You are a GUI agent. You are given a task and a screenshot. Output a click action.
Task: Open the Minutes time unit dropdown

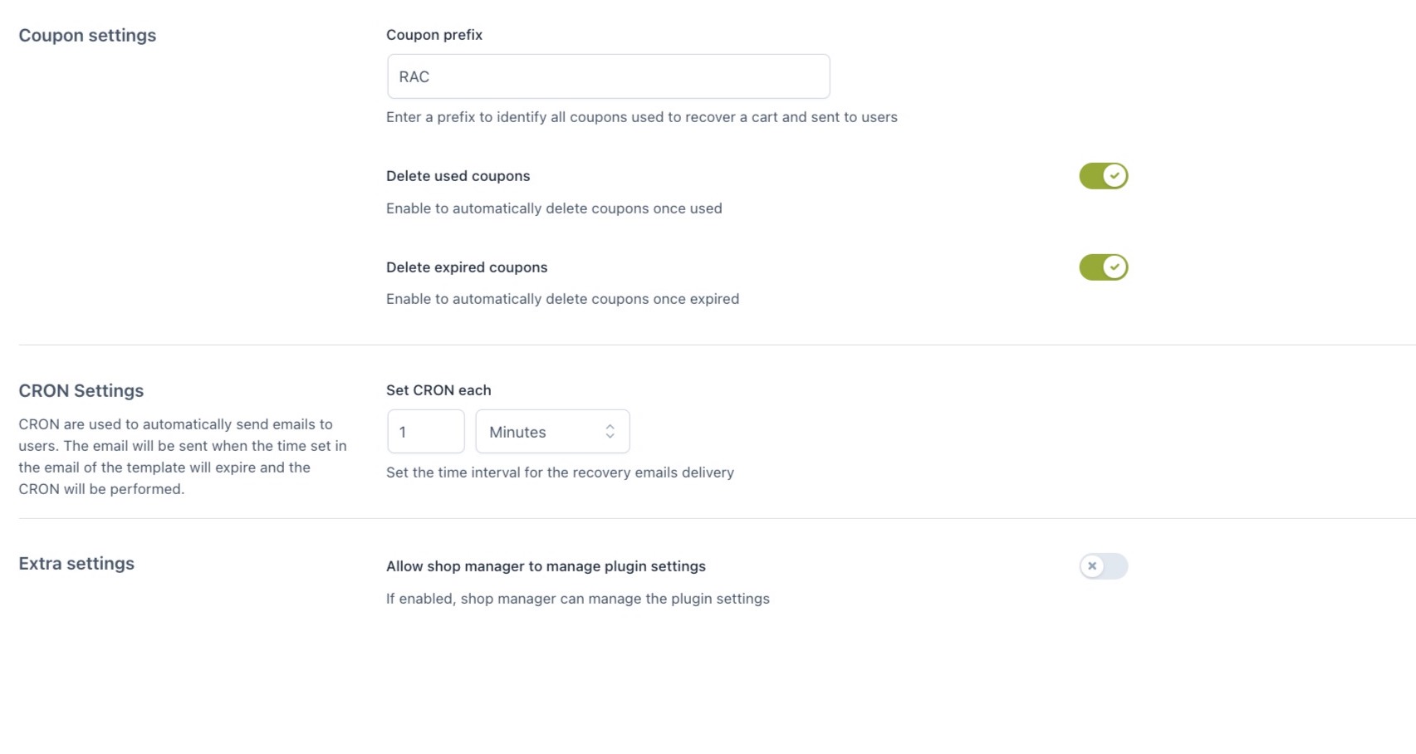[552, 432]
